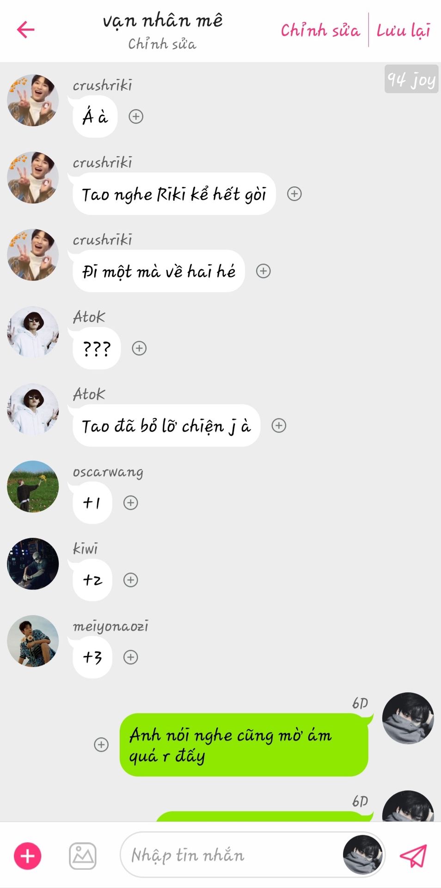Viewport: 441px width, 888px height.
Task: Click plus icon beside "Tao nghe Riki kể hết gòi"
Action: [294, 194]
